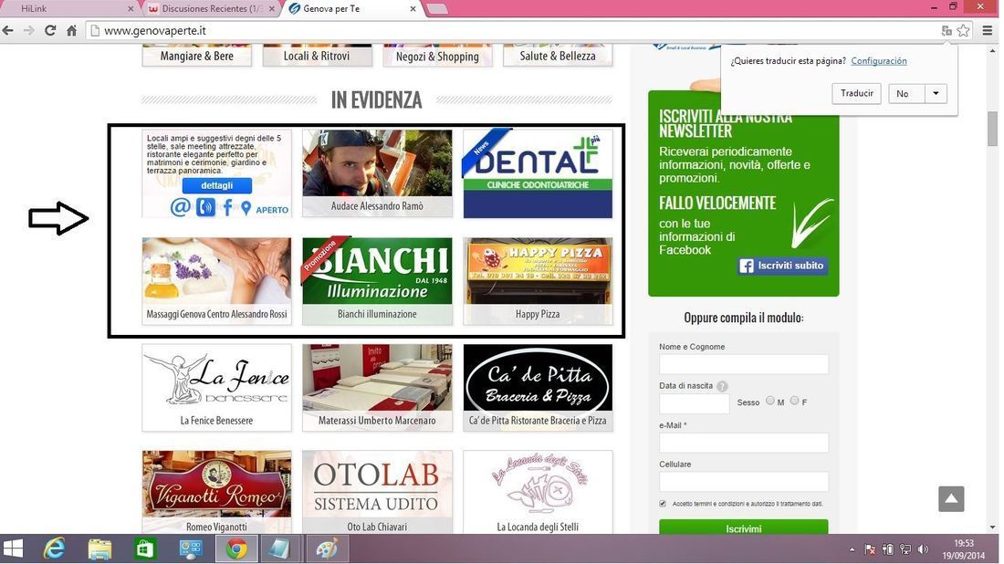This screenshot has height=564, width=1004.
Task: Click the volume speaker tray icon
Action: 923,549
